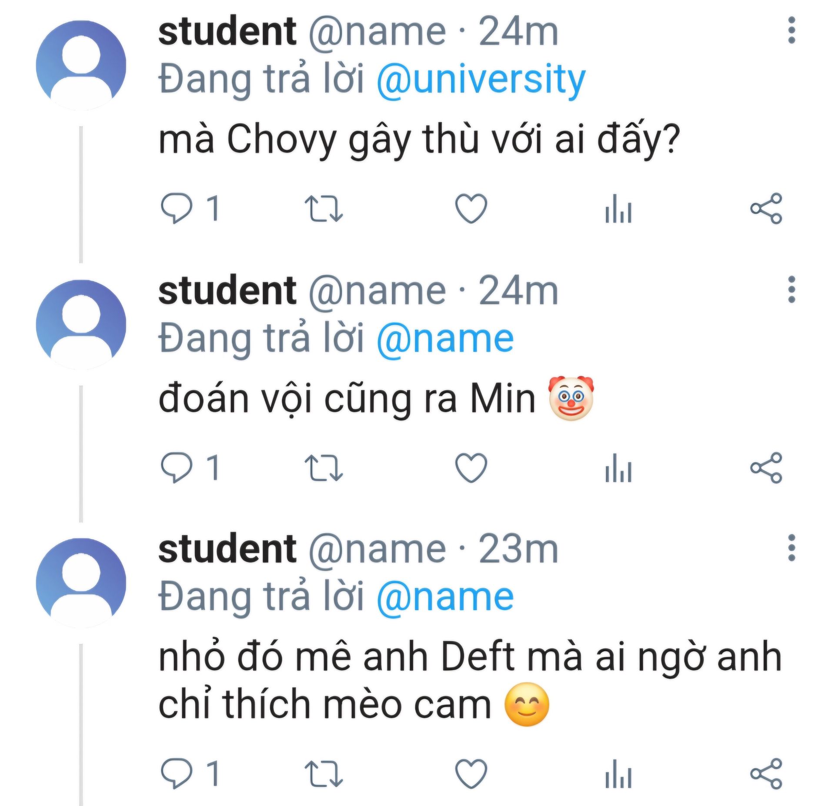The width and height of the screenshot is (835, 806).
Task: View analytics for the Chovy tweet
Action: point(618,208)
